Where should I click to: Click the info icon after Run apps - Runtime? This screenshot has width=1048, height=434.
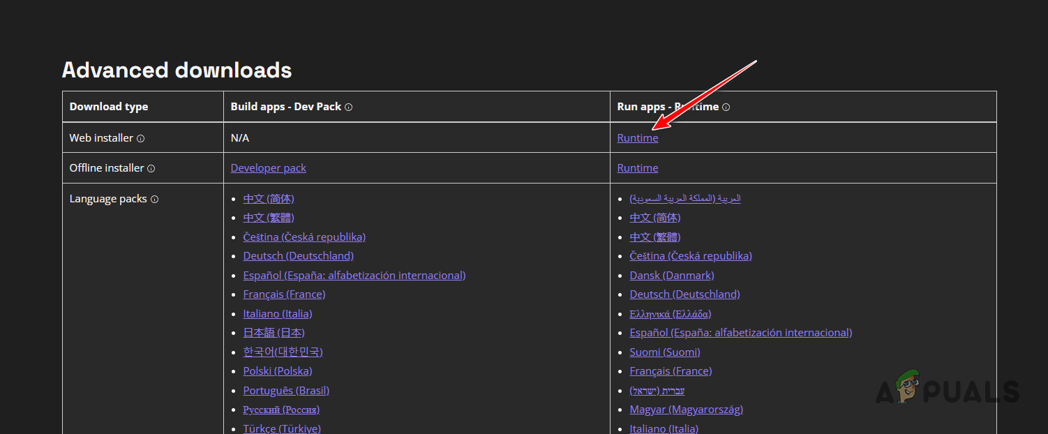(726, 107)
